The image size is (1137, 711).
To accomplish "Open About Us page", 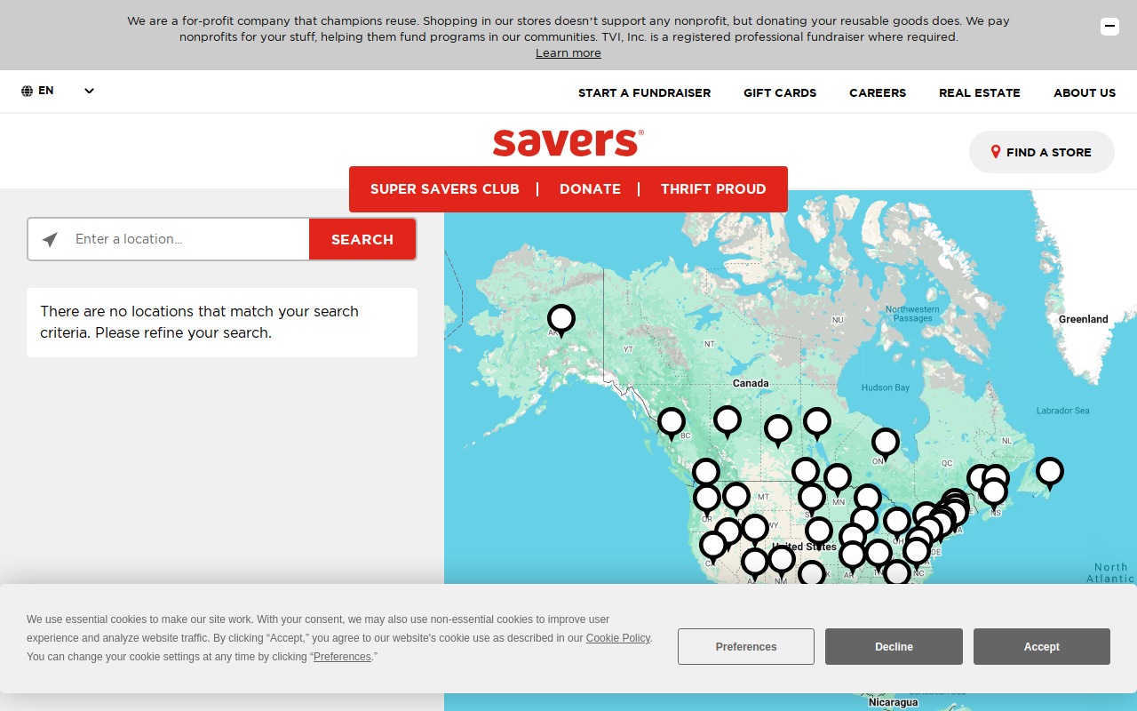I will pyautogui.click(x=1085, y=92).
